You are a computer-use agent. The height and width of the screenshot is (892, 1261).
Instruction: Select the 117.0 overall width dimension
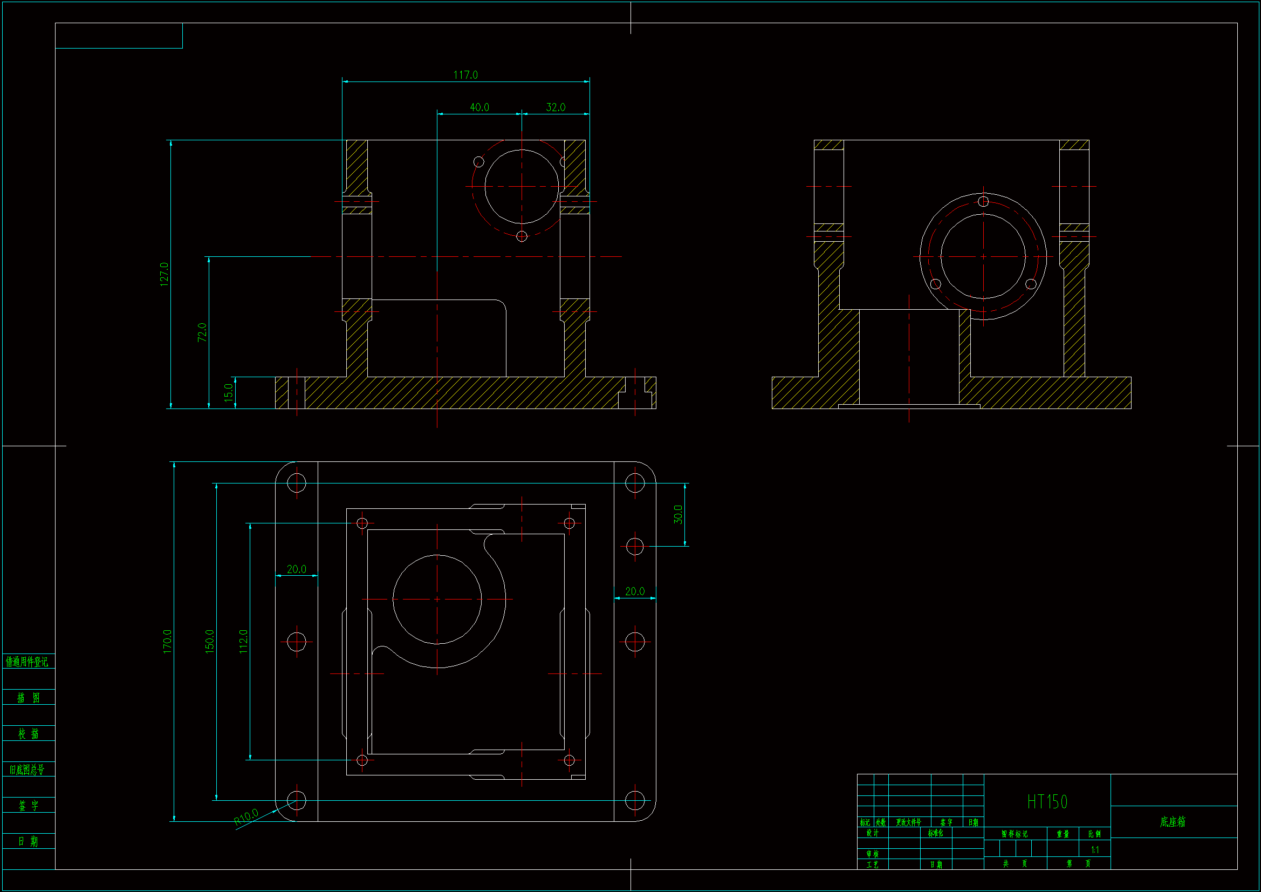[x=465, y=75]
